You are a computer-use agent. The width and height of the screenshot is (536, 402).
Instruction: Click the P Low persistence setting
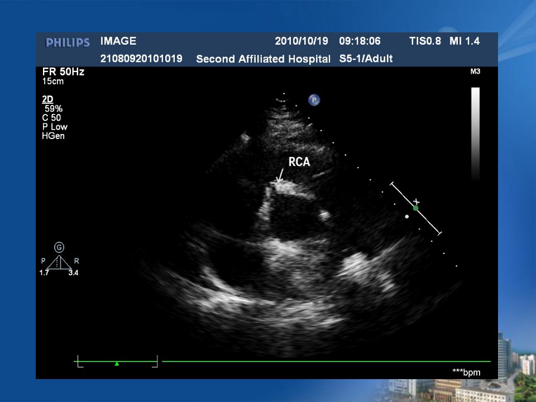55,127
